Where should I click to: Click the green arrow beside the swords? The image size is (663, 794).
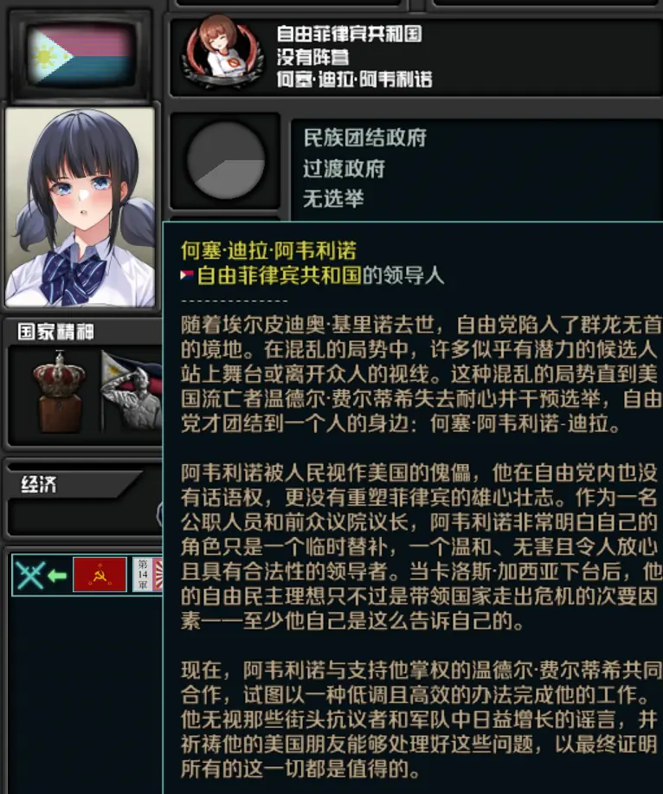click(x=57, y=576)
